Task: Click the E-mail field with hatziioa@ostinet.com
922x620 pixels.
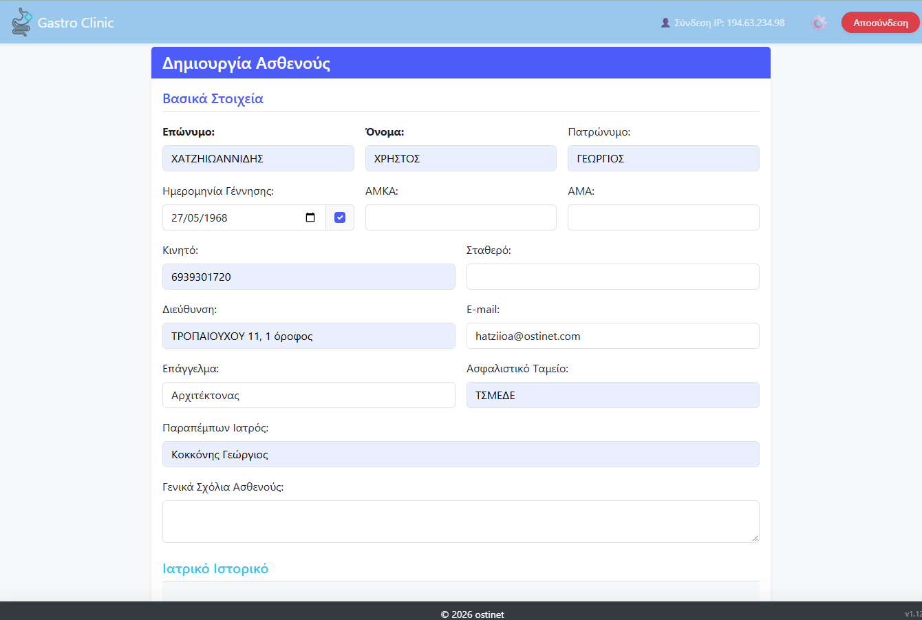Action: click(x=613, y=336)
